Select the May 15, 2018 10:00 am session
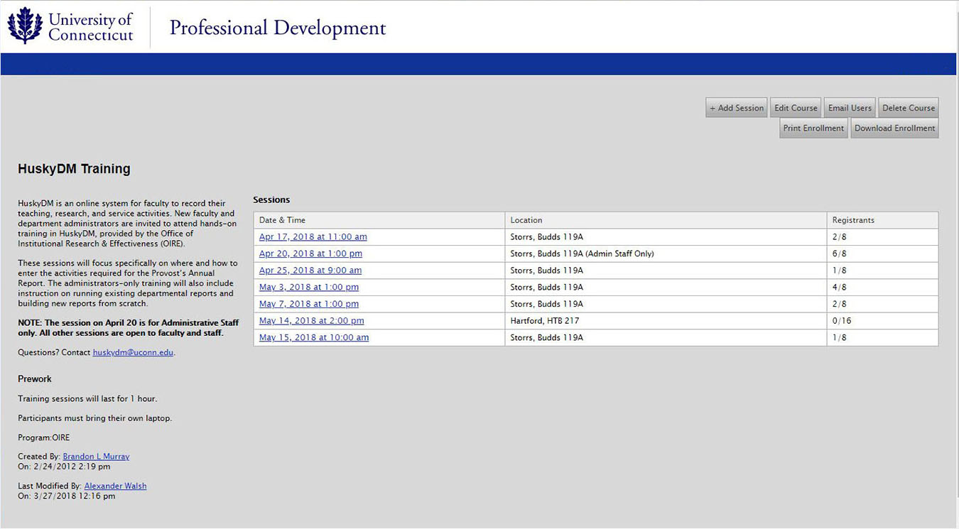 point(313,338)
